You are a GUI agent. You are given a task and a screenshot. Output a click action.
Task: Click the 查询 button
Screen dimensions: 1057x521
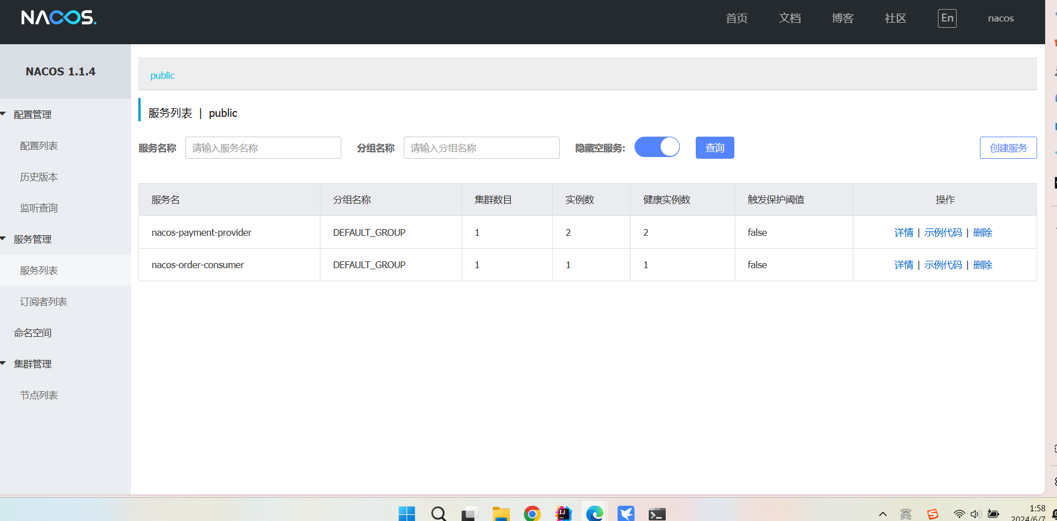click(x=714, y=147)
